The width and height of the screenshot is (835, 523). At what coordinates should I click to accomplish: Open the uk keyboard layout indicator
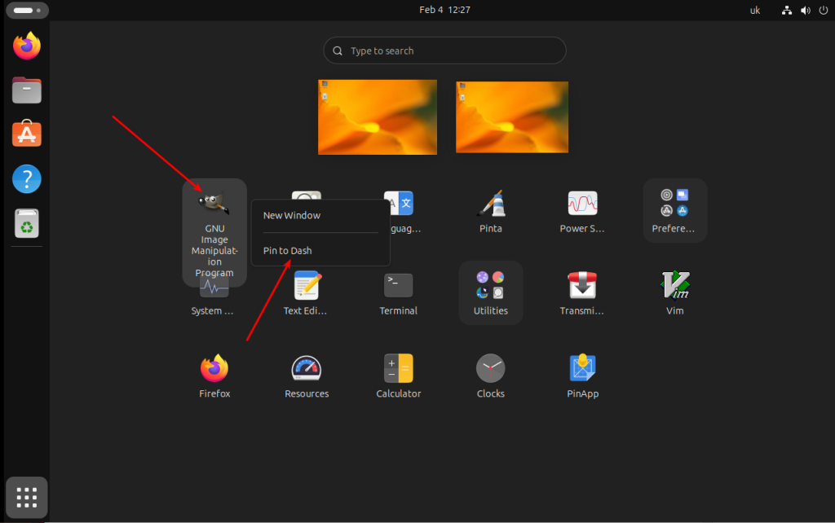pyautogui.click(x=755, y=10)
